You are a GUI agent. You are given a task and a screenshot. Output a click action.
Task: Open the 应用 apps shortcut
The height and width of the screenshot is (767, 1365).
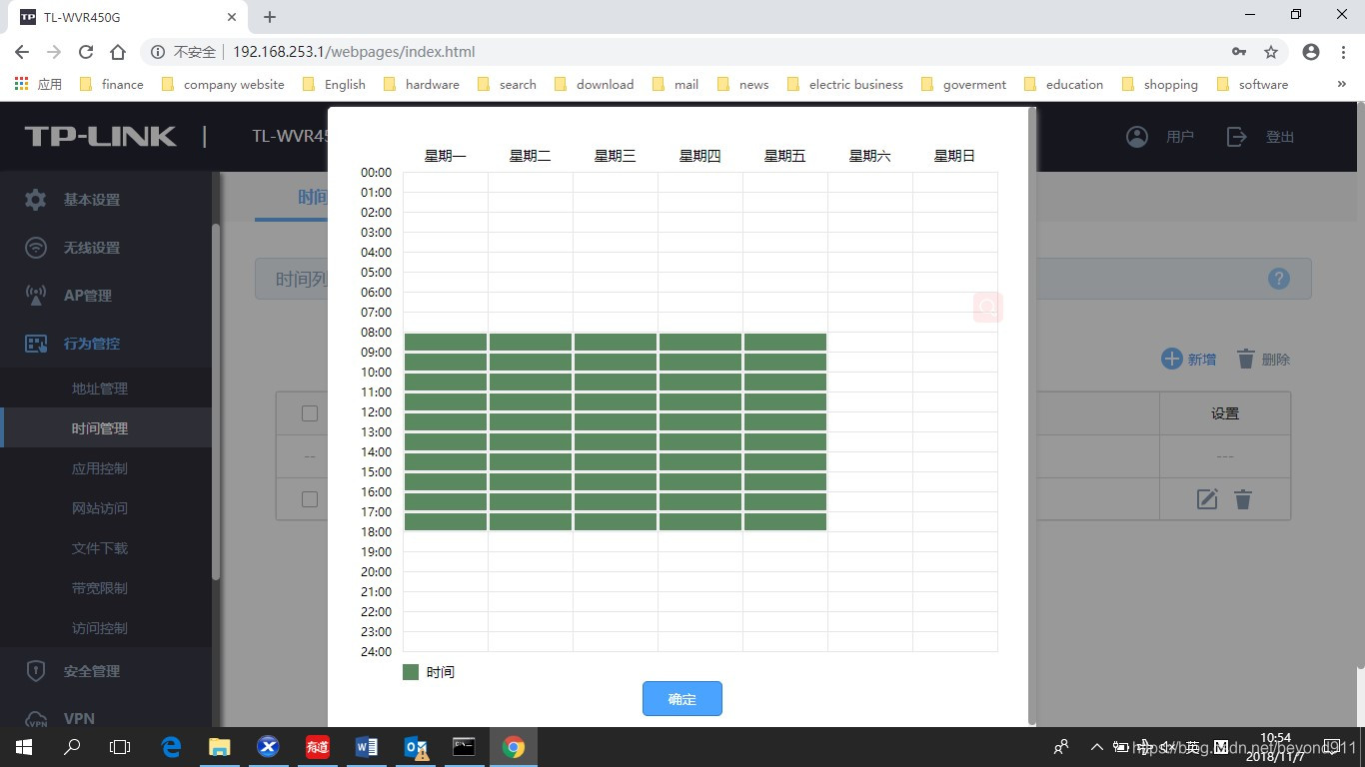[38, 85]
